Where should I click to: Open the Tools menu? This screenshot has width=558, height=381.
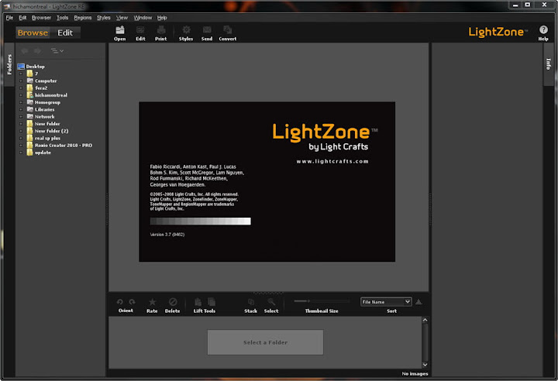tap(62, 18)
